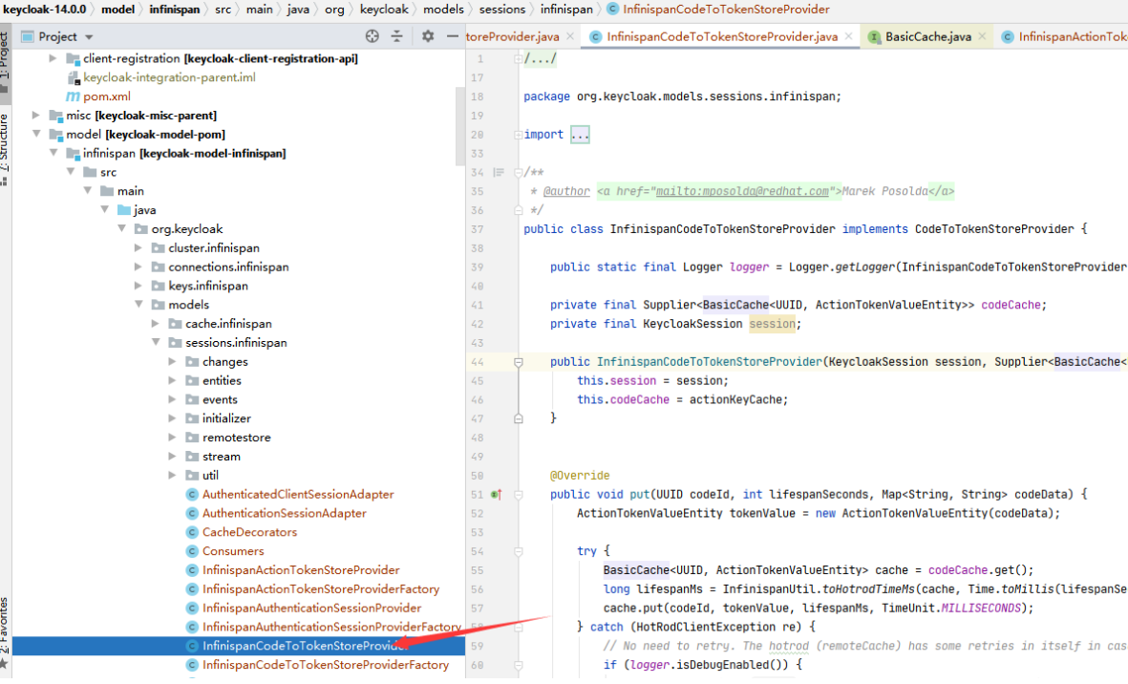1128x684 pixels.
Task: Open Consumers class
Action: (233, 551)
